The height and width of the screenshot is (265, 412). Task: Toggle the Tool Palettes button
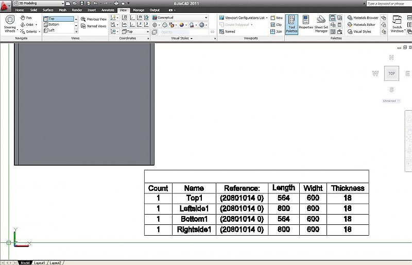291,23
